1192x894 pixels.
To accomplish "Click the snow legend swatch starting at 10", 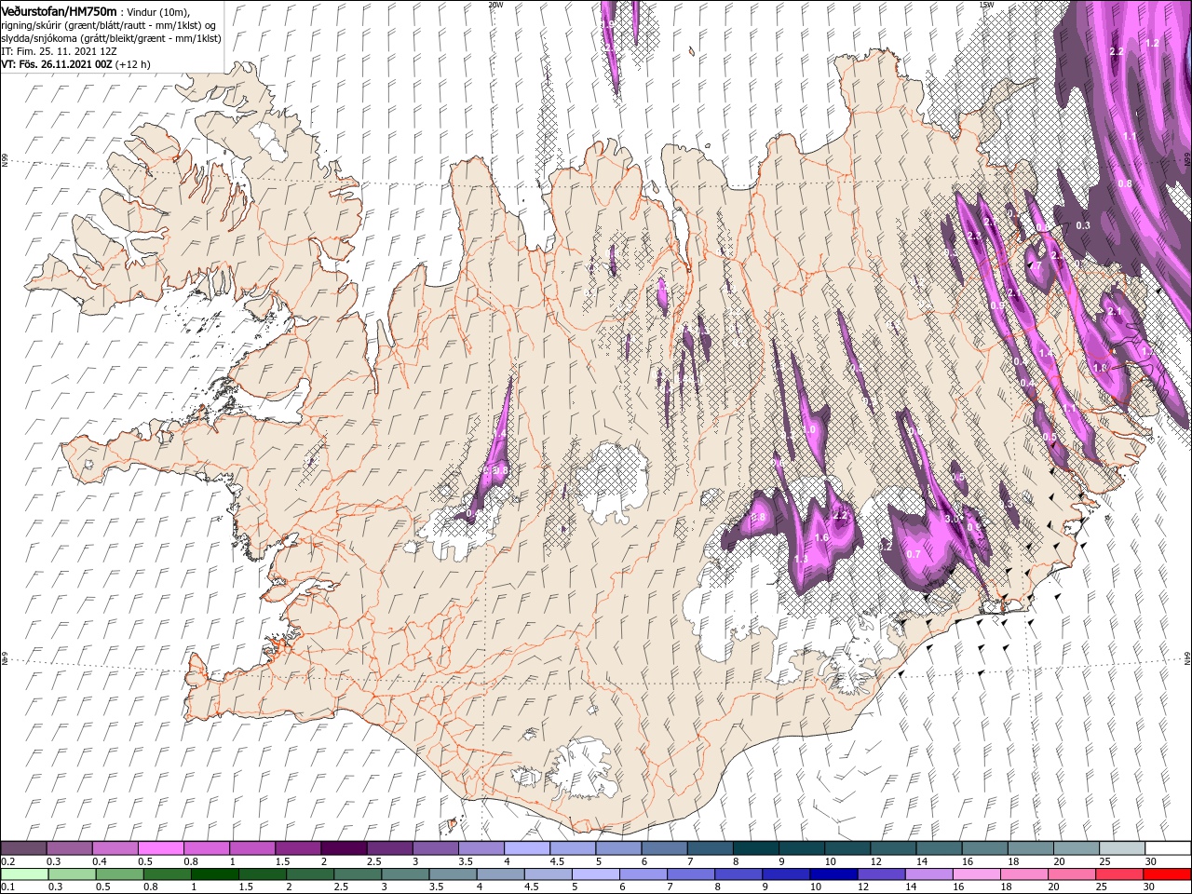I will [846, 848].
